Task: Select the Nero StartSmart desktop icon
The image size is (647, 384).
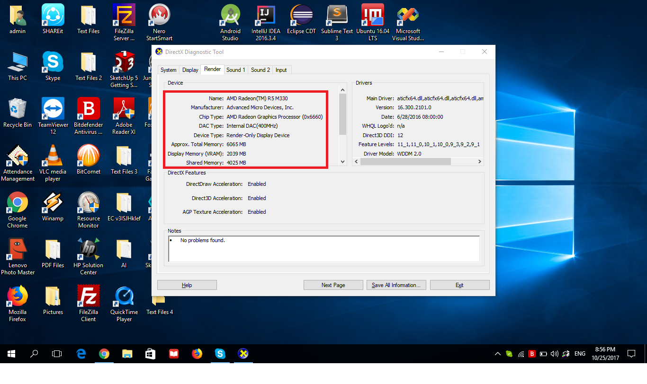Action: click(159, 22)
